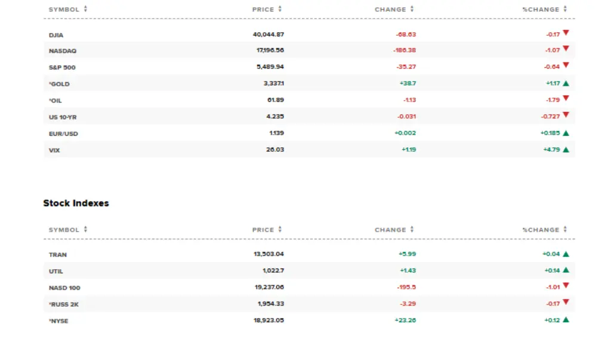Open the EUR/USD symbol quote
Viewport: 611px width, 343px height.
[63, 134]
